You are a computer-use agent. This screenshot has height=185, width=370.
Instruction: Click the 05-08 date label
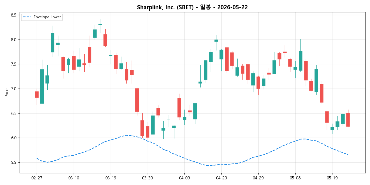pyautogui.click(x=295, y=178)
